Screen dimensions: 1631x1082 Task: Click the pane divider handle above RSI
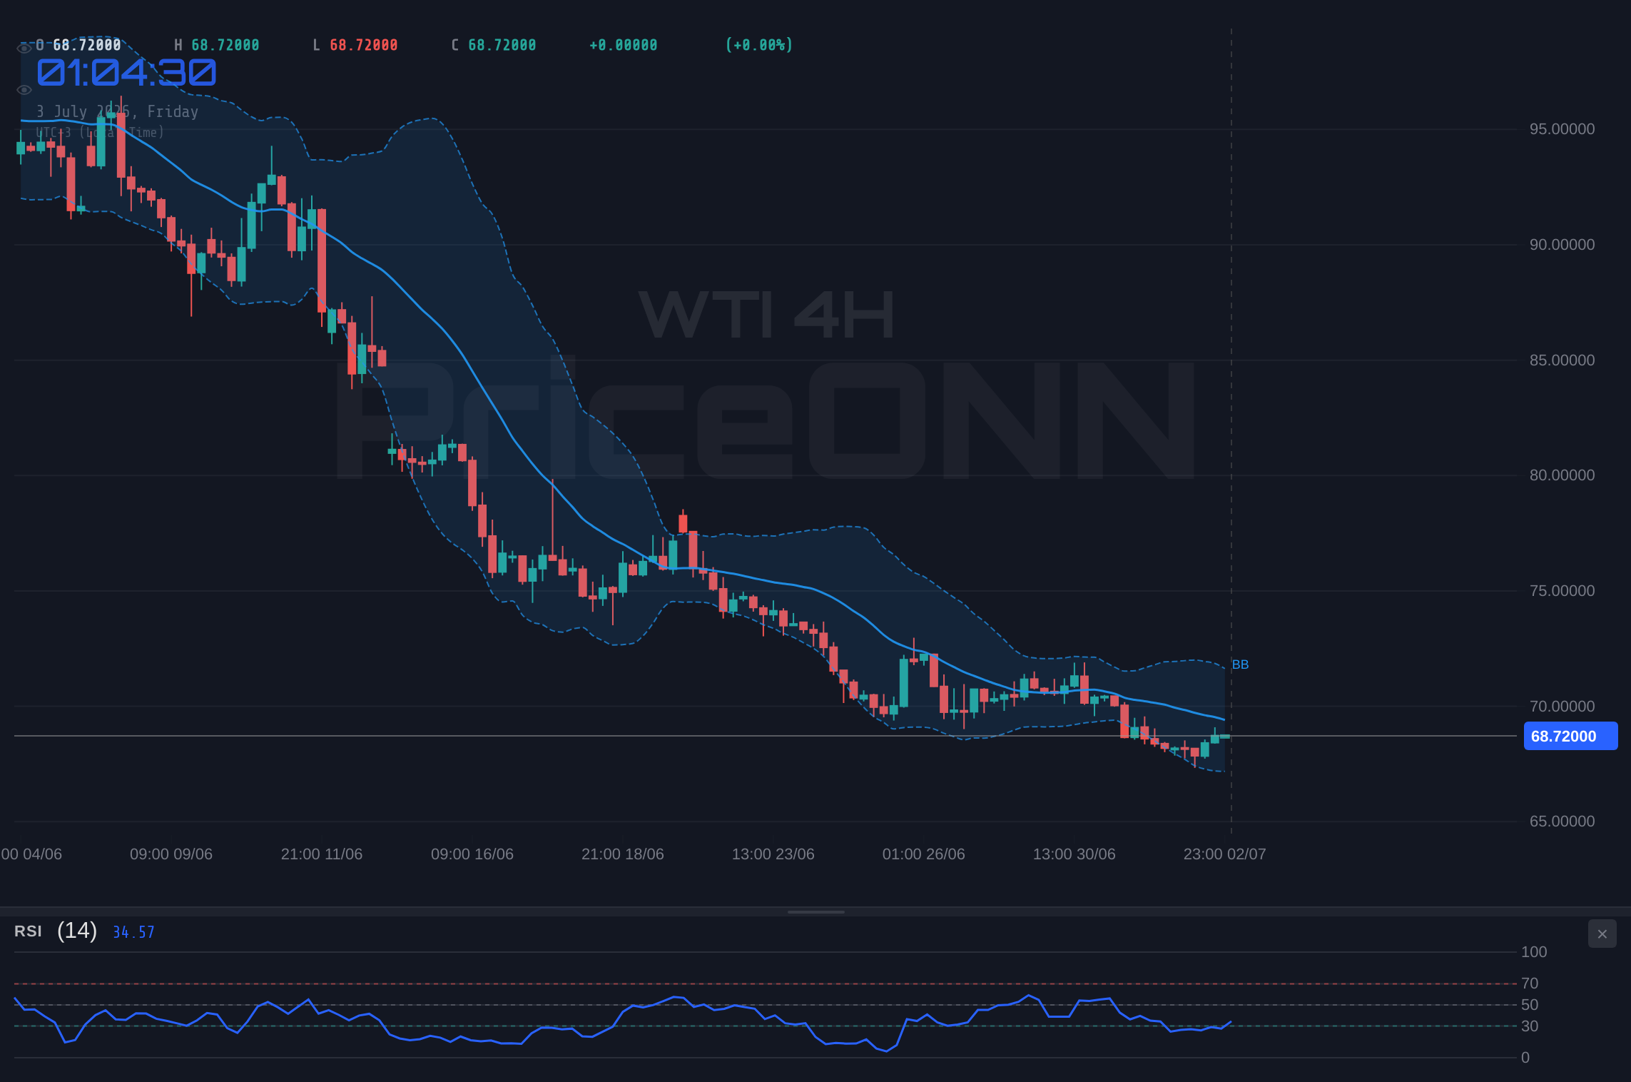[815, 911]
